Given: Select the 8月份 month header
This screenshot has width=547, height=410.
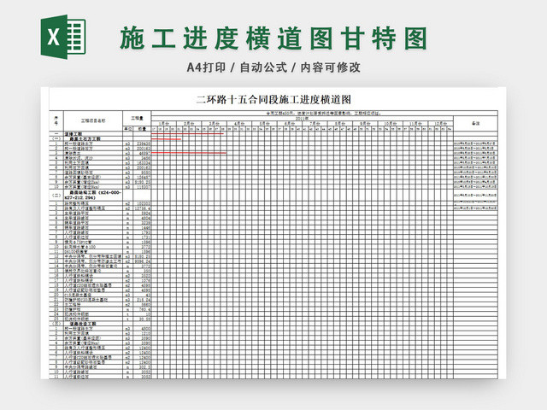Looking at the screenshot, I should 340,124.
